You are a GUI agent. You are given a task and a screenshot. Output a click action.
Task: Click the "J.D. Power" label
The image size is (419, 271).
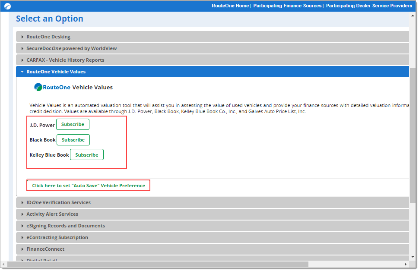(x=42, y=125)
